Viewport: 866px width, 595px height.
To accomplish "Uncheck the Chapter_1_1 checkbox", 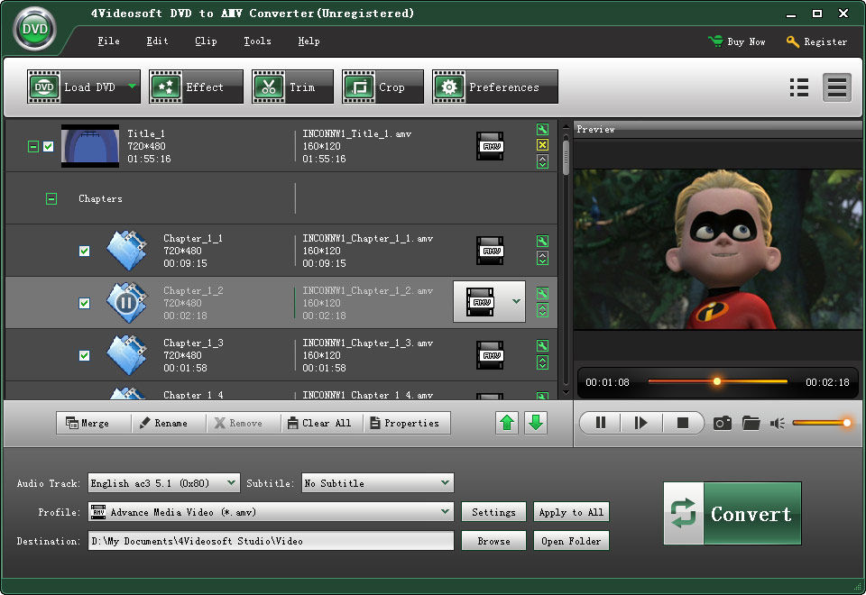I will [x=85, y=252].
